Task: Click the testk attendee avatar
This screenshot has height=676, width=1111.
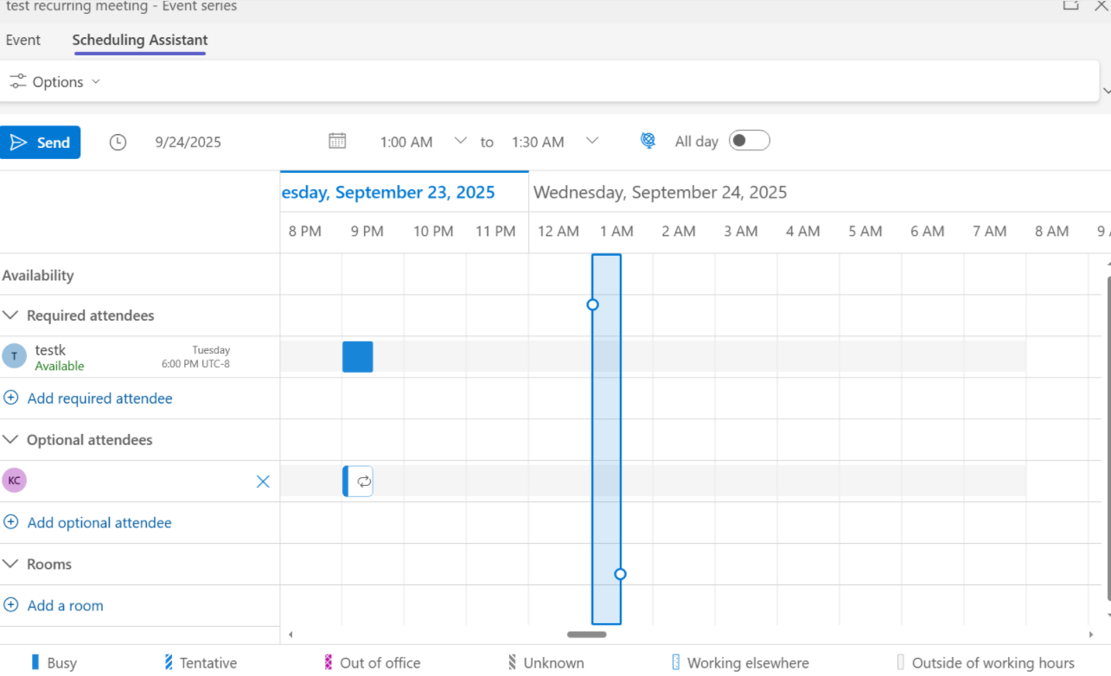Action: point(15,355)
